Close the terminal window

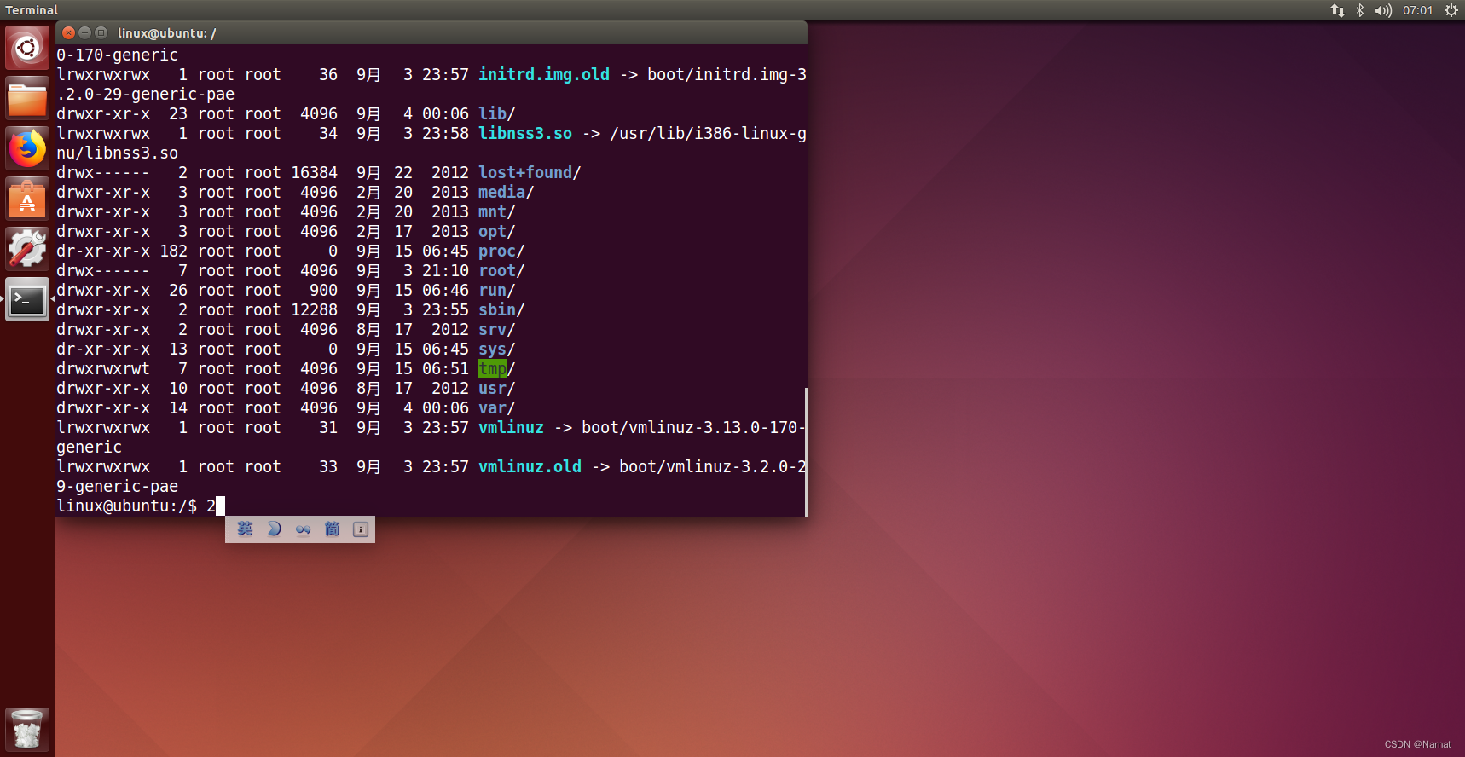(69, 32)
